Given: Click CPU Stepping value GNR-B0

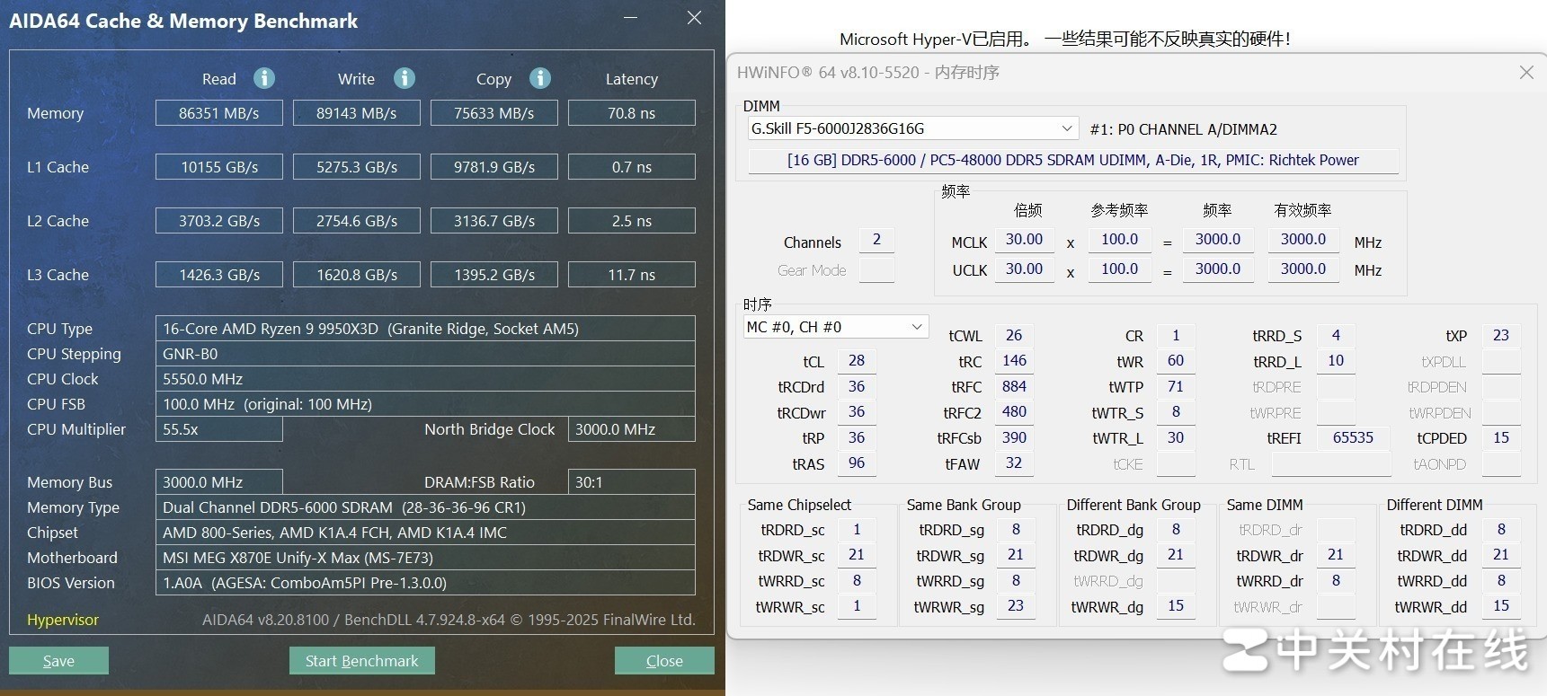Looking at the screenshot, I should tap(425, 354).
